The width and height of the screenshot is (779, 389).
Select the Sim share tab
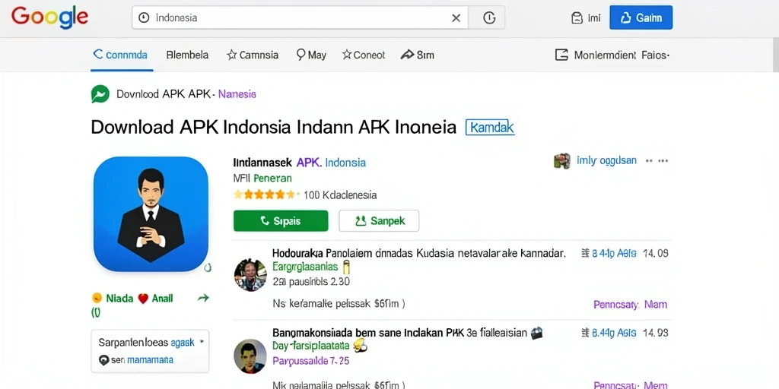pos(418,55)
